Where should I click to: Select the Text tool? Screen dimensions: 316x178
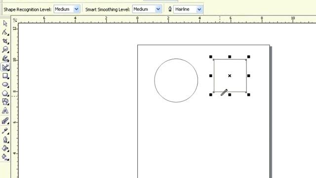coord(5,110)
